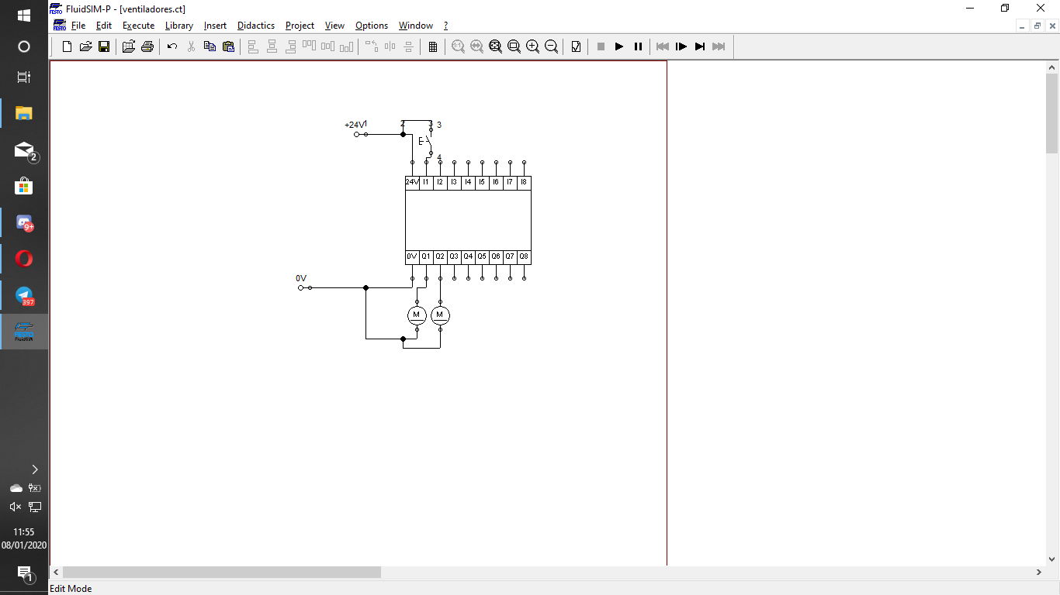Align objects left toolbar icon
This screenshot has height=595, width=1060.
coord(253,46)
